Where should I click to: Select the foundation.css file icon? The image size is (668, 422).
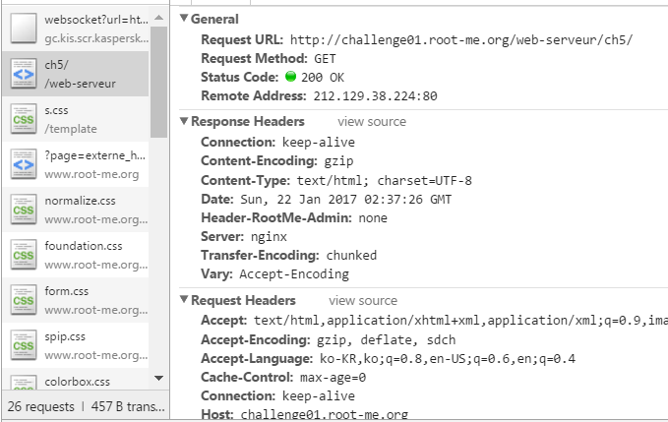(24, 254)
